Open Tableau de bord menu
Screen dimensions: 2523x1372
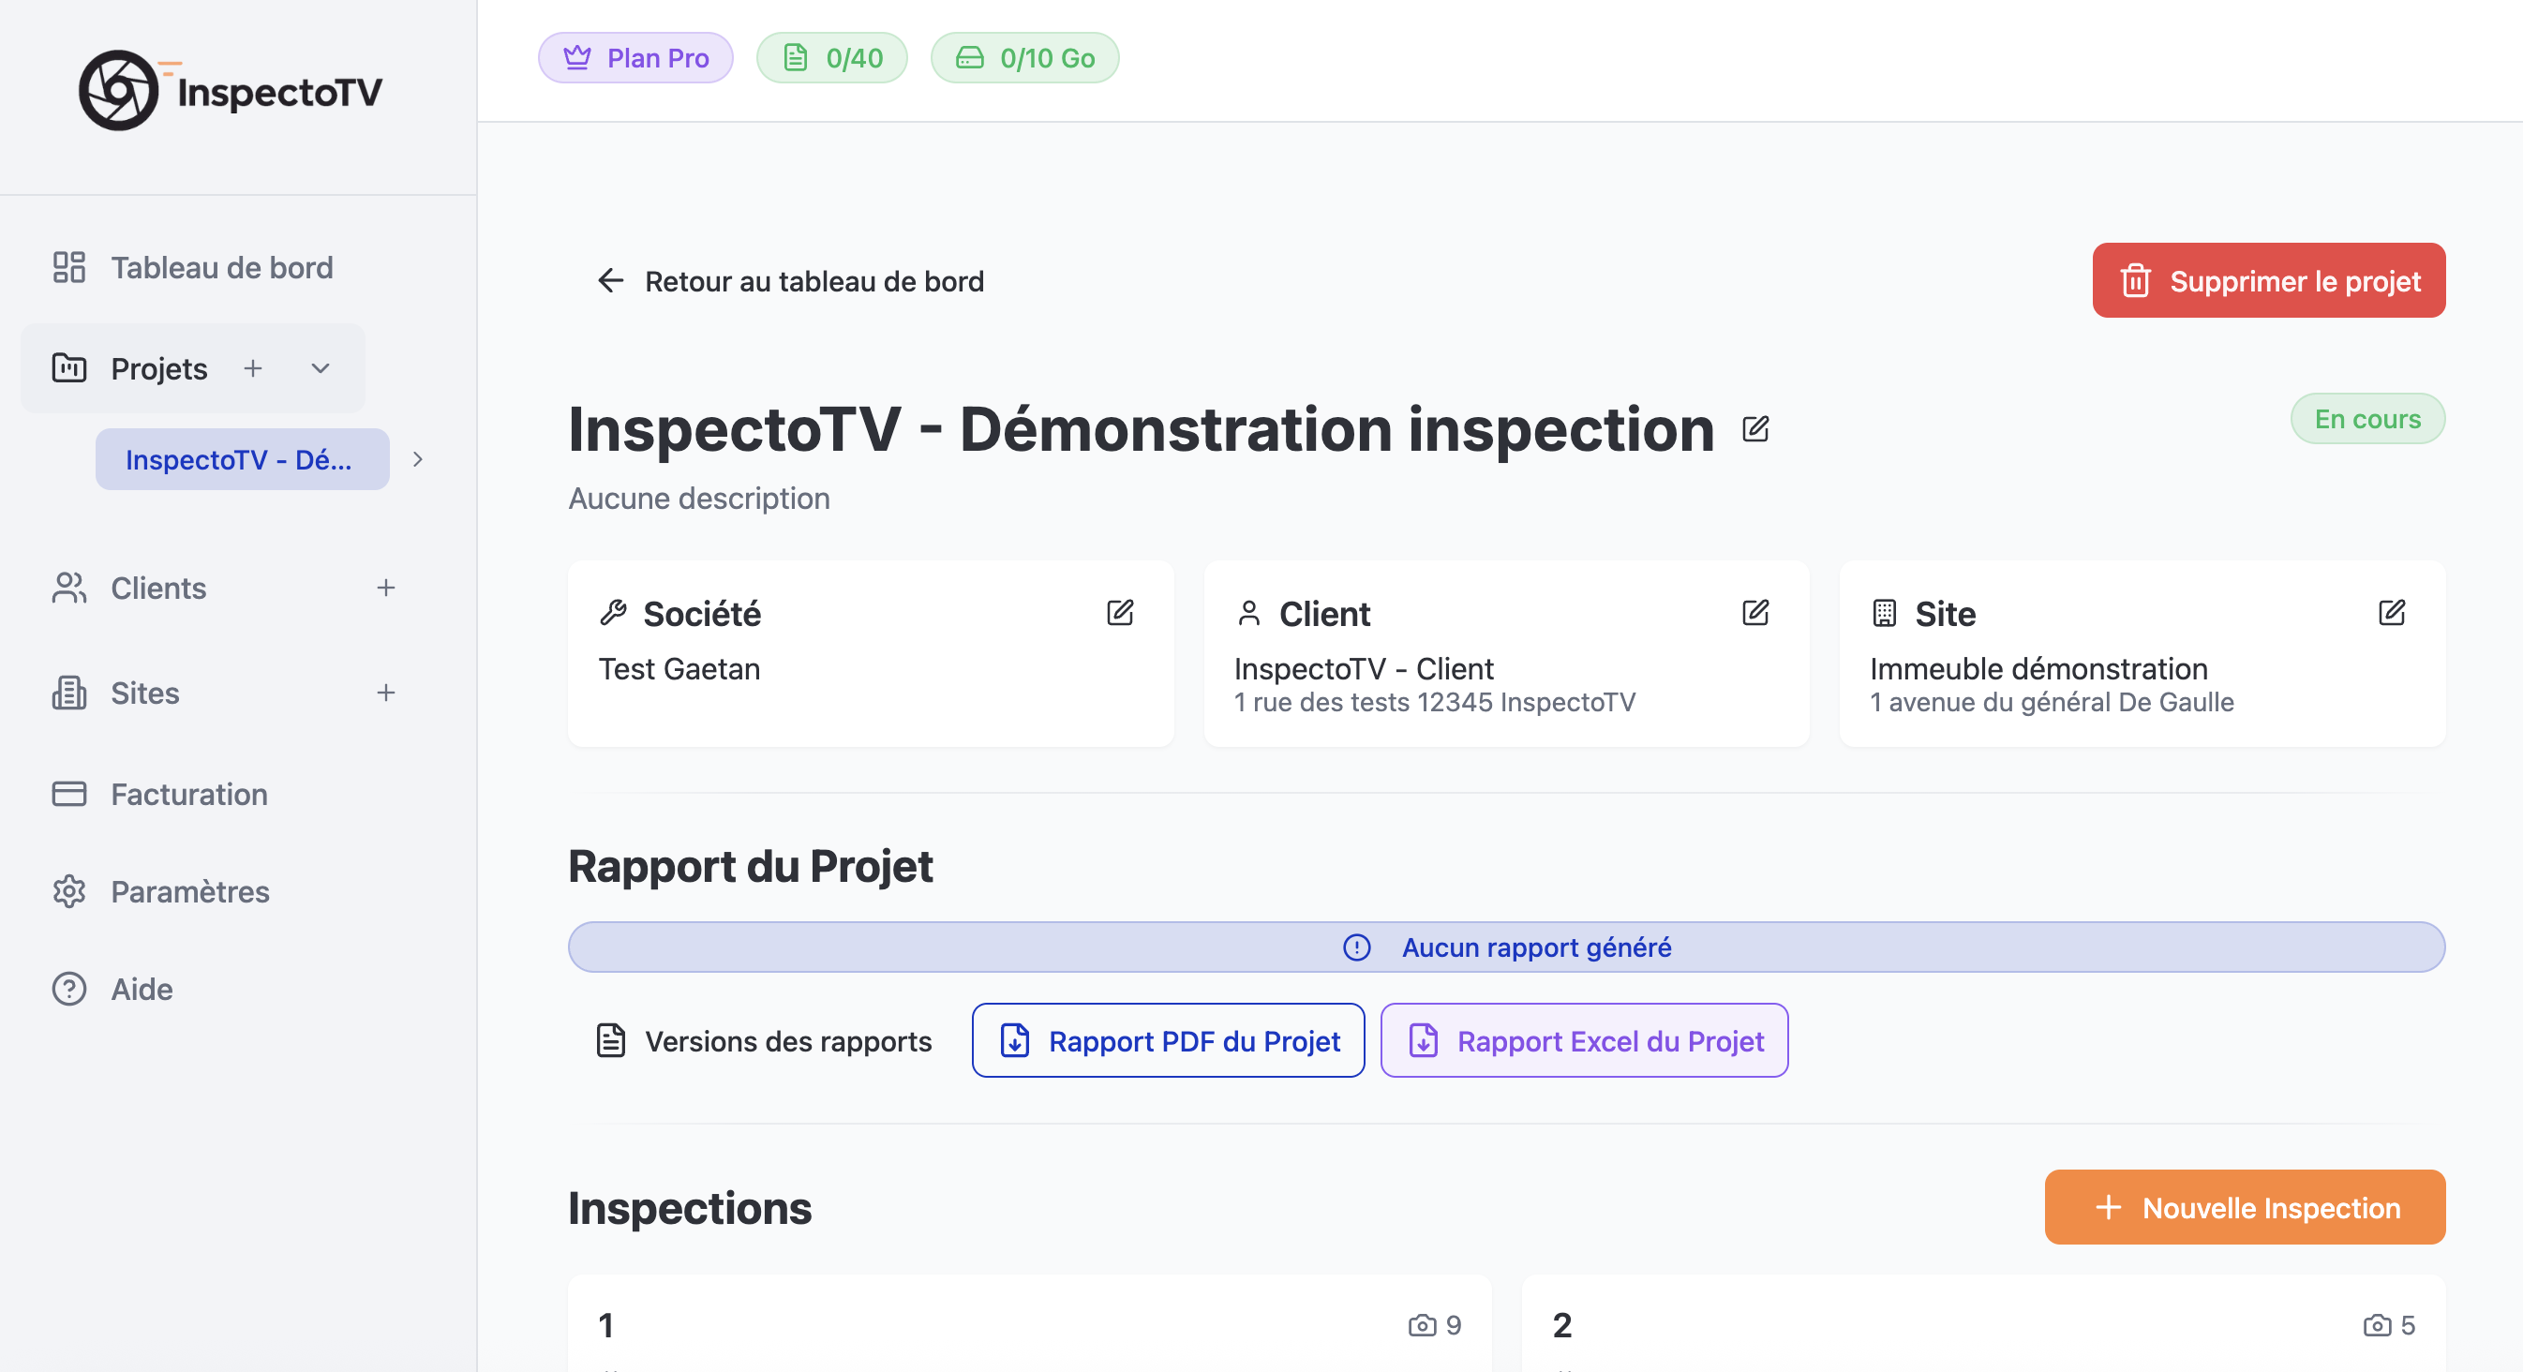click(x=221, y=267)
